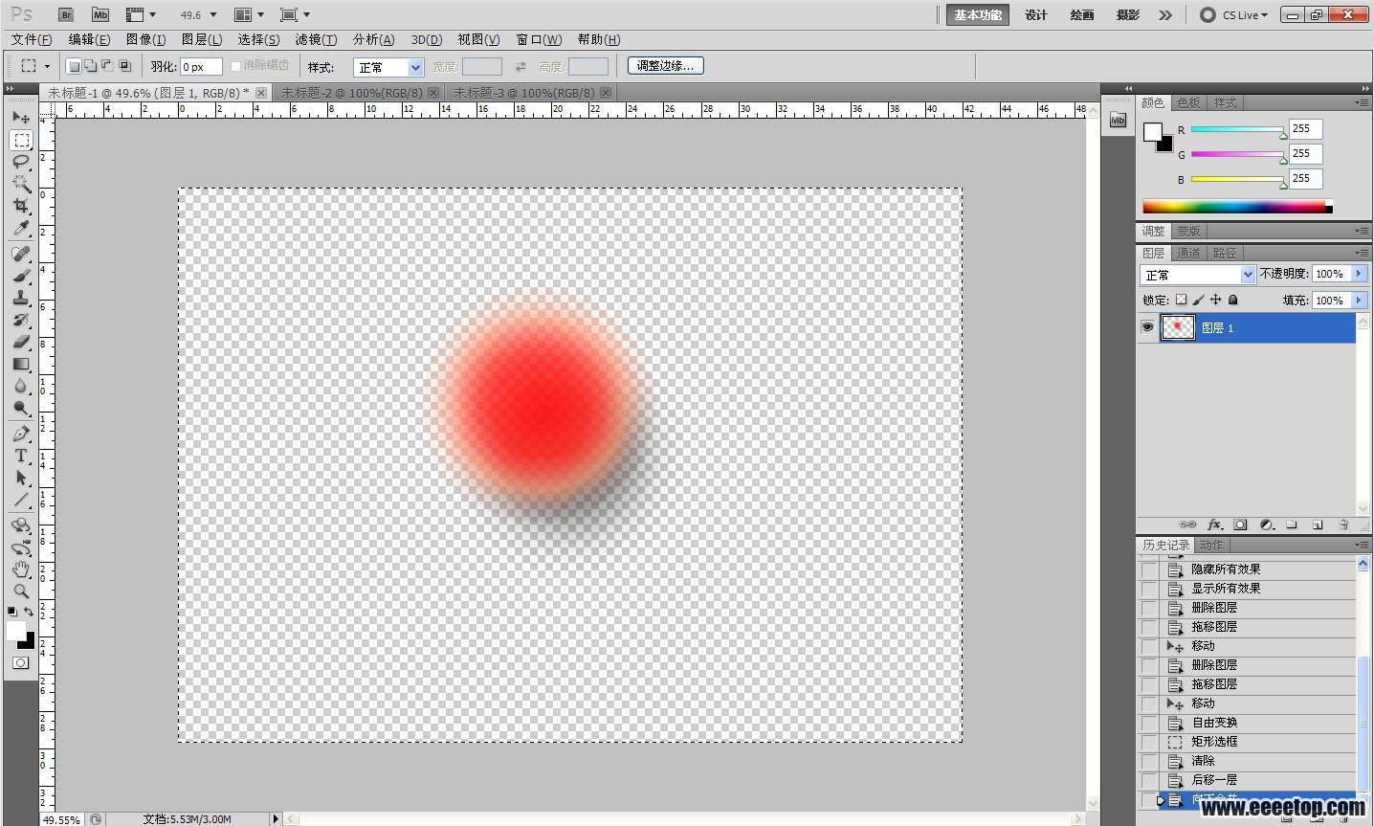Select the Path Selection tool
The width and height of the screenshot is (1374, 826).
(21, 478)
